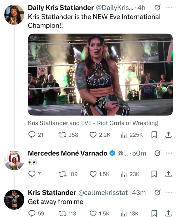Play the Kris Statlander wrestling ring video

click(x=100, y=75)
